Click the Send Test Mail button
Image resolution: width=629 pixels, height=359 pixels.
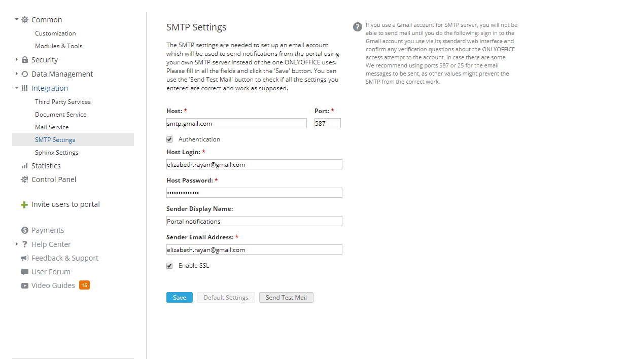tap(286, 298)
